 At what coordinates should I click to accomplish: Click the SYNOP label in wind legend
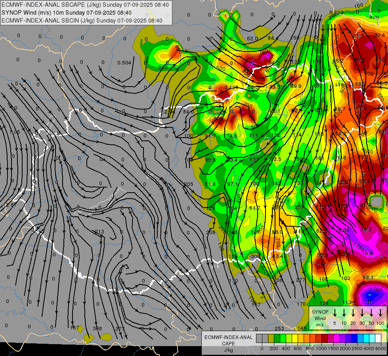tap(320, 312)
